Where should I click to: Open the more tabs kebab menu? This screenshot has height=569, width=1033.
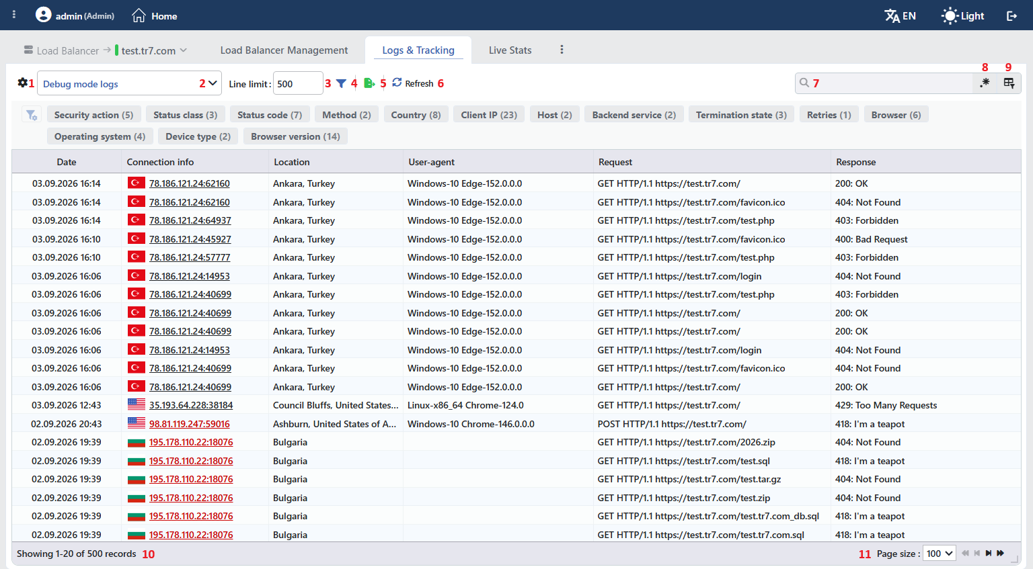click(x=562, y=50)
